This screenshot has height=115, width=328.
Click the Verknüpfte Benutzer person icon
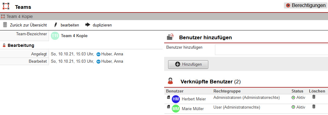click(171, 81)
